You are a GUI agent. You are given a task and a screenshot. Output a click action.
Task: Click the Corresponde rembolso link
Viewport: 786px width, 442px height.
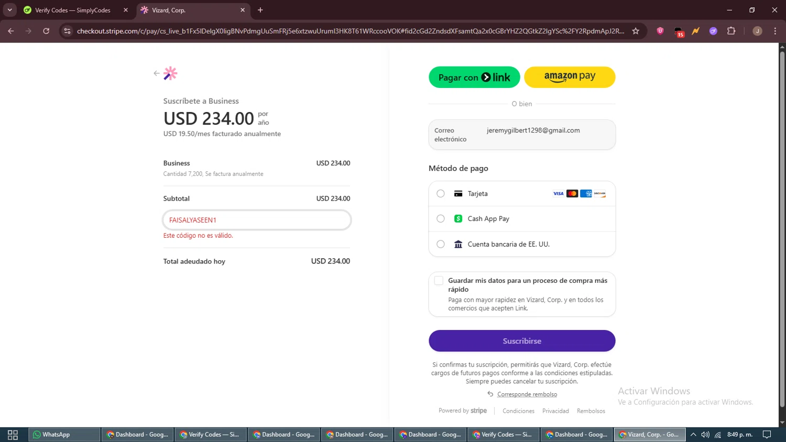tap(527, 394)
